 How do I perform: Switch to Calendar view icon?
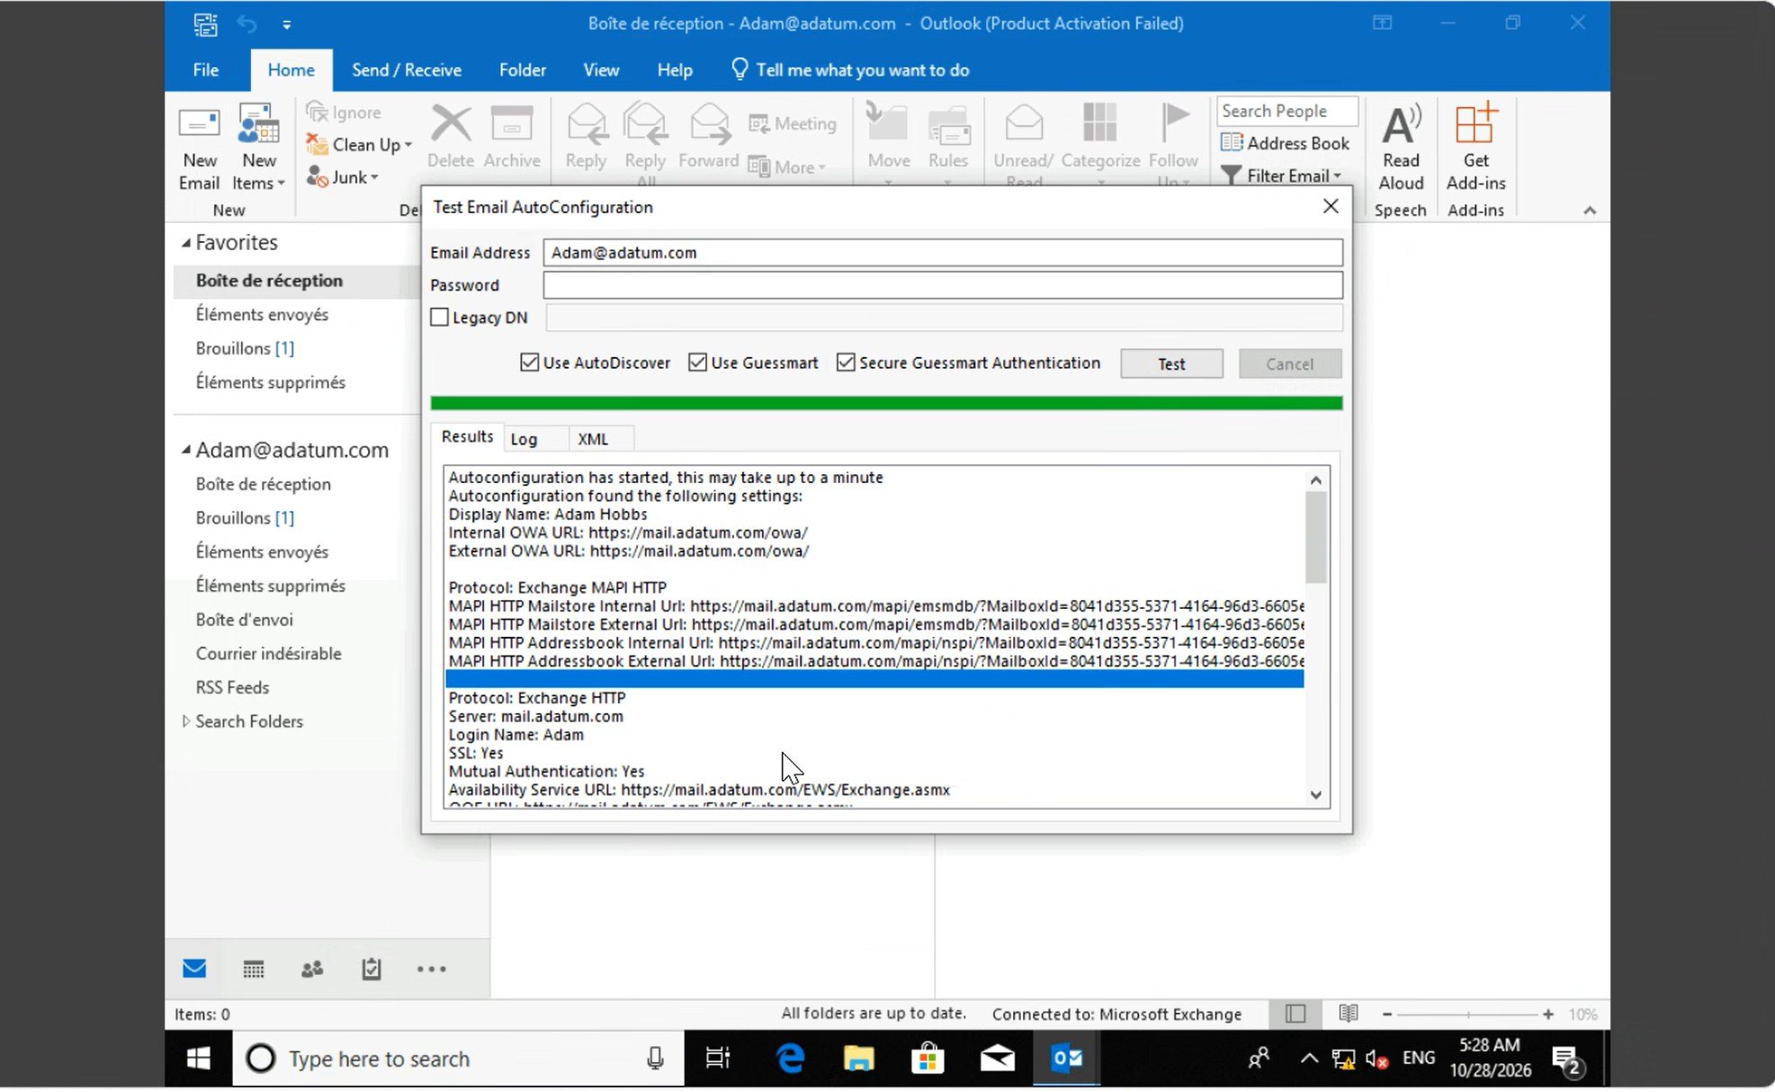click(x=254, y=969)
